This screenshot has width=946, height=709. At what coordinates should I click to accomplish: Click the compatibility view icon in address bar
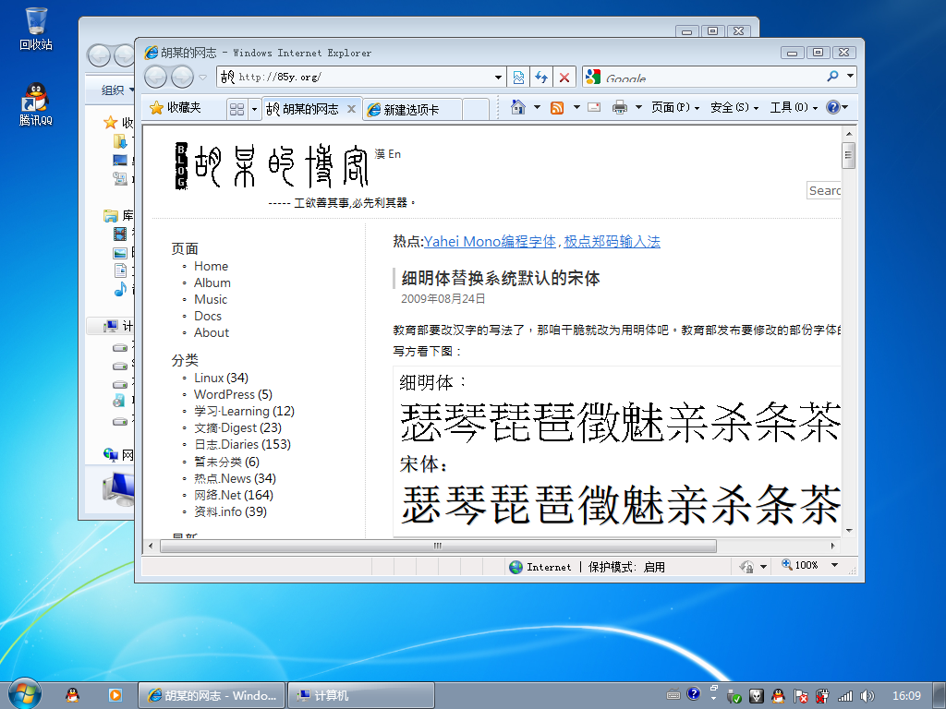point(518,78)
